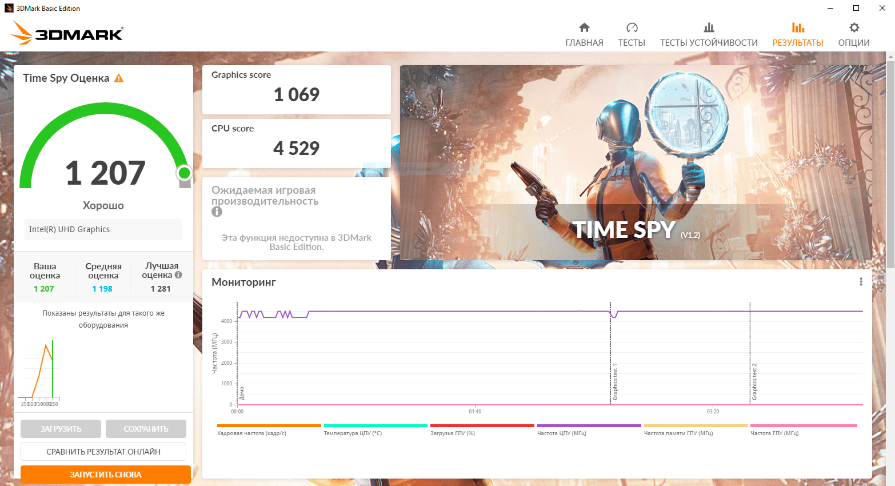This screenshot has width=895, height=486.
Task: Open the Тесты gauge icon
Action: [632, 27]
